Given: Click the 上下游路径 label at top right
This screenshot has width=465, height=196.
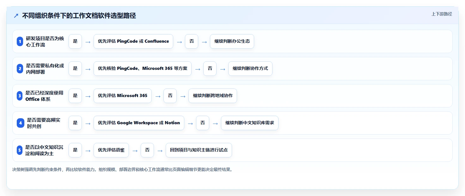Looking at the screenshot, I should pyautogui.click(x=442, y=14).
